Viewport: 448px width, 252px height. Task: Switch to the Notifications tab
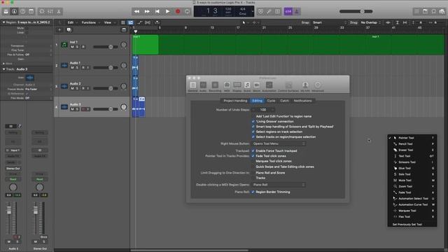click(x=302, y=101)
